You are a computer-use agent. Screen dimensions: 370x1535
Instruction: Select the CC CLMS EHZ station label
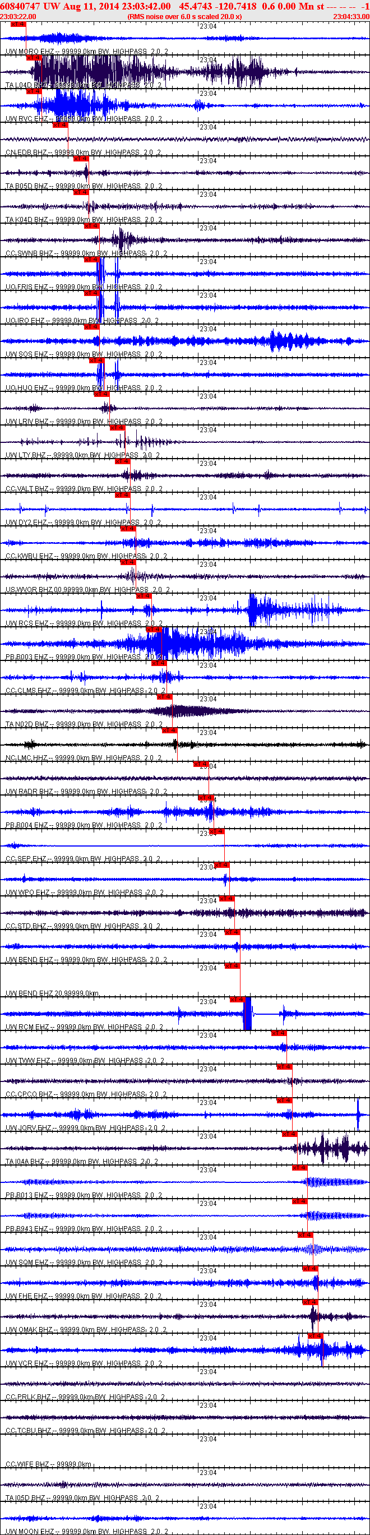click(85, 691)
